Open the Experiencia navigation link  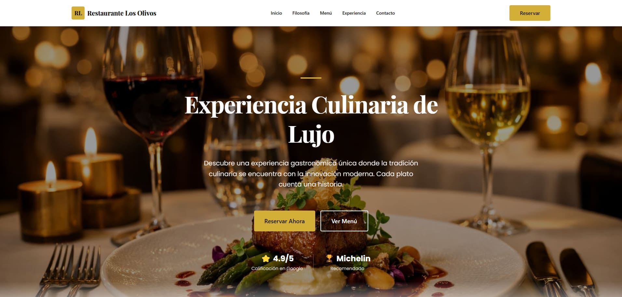pyautogui.click(x=354, y=13)
